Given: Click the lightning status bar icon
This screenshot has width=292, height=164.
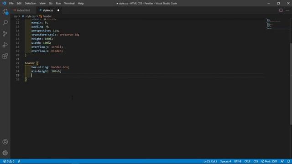Looking at the screenshot, I should pyautogui.click(x=19, y=161).
